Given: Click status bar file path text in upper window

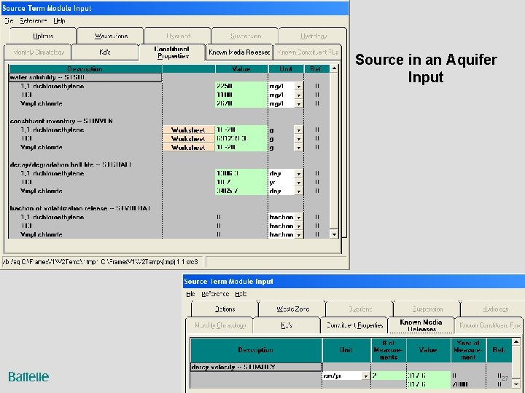Looking at the screenshot, I should [100, 262].
